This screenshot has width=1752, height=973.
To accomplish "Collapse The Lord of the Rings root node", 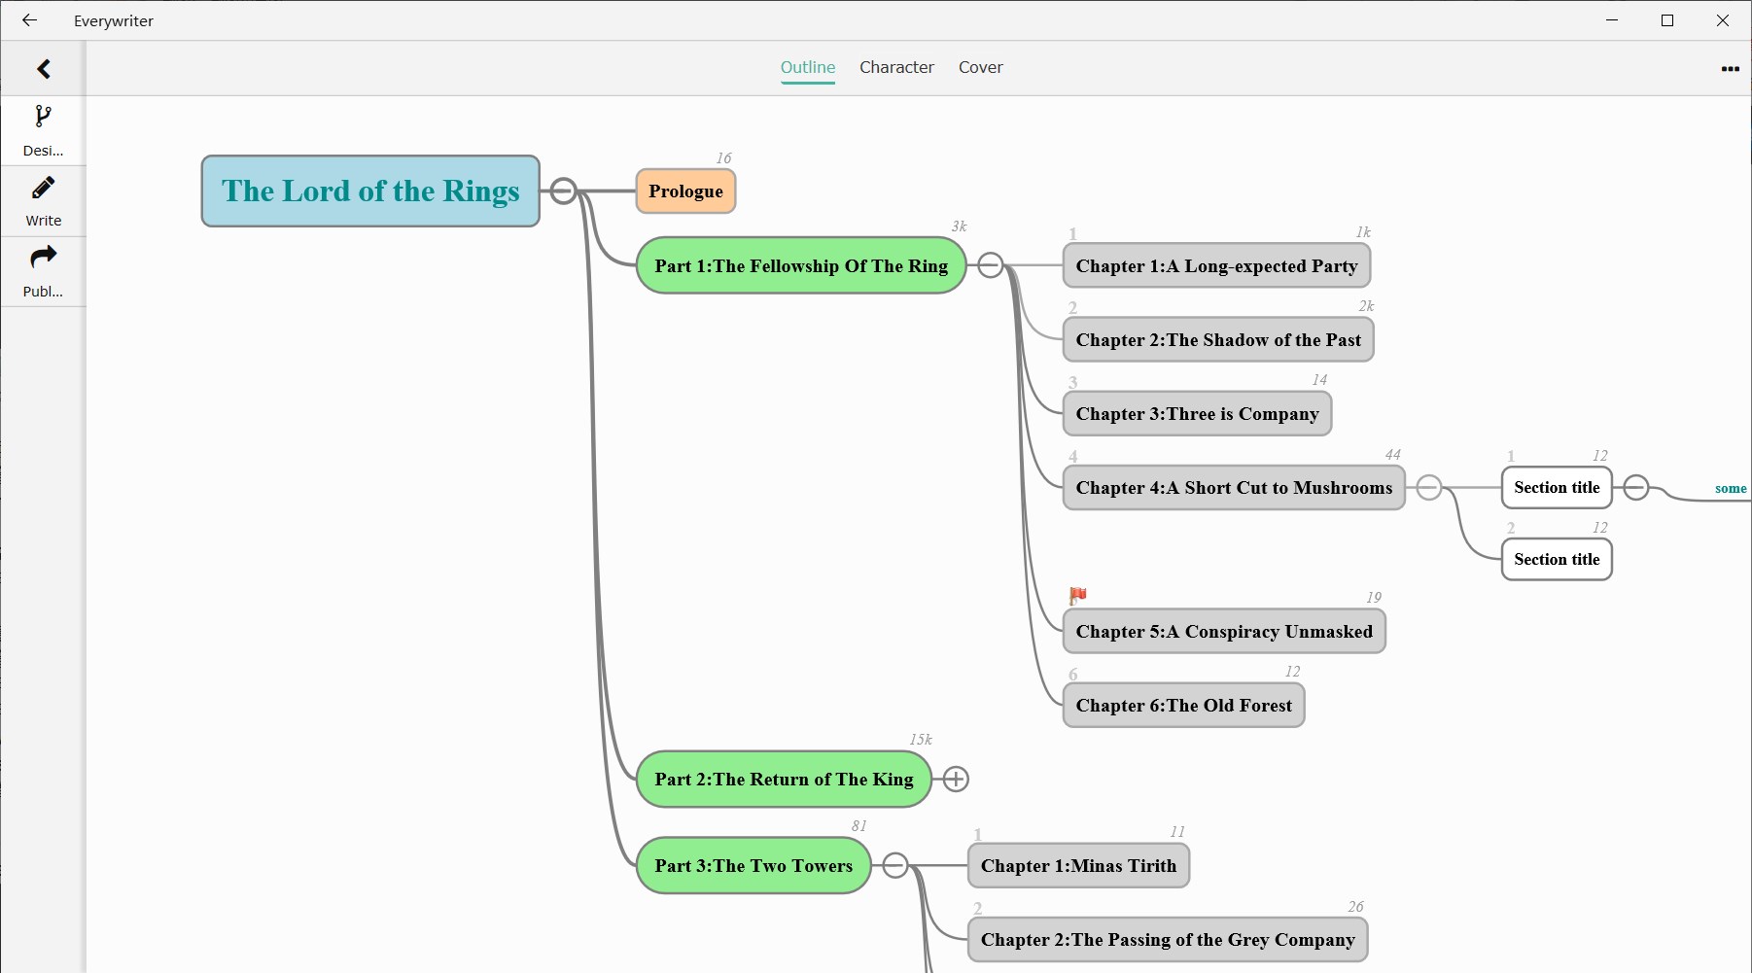I will click(563, 191).
